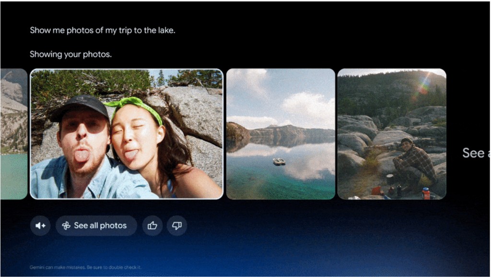Screen dimensions: 491x277
Task: Select the partially visible mountain lake photo
Action: (x=14, y=134)
